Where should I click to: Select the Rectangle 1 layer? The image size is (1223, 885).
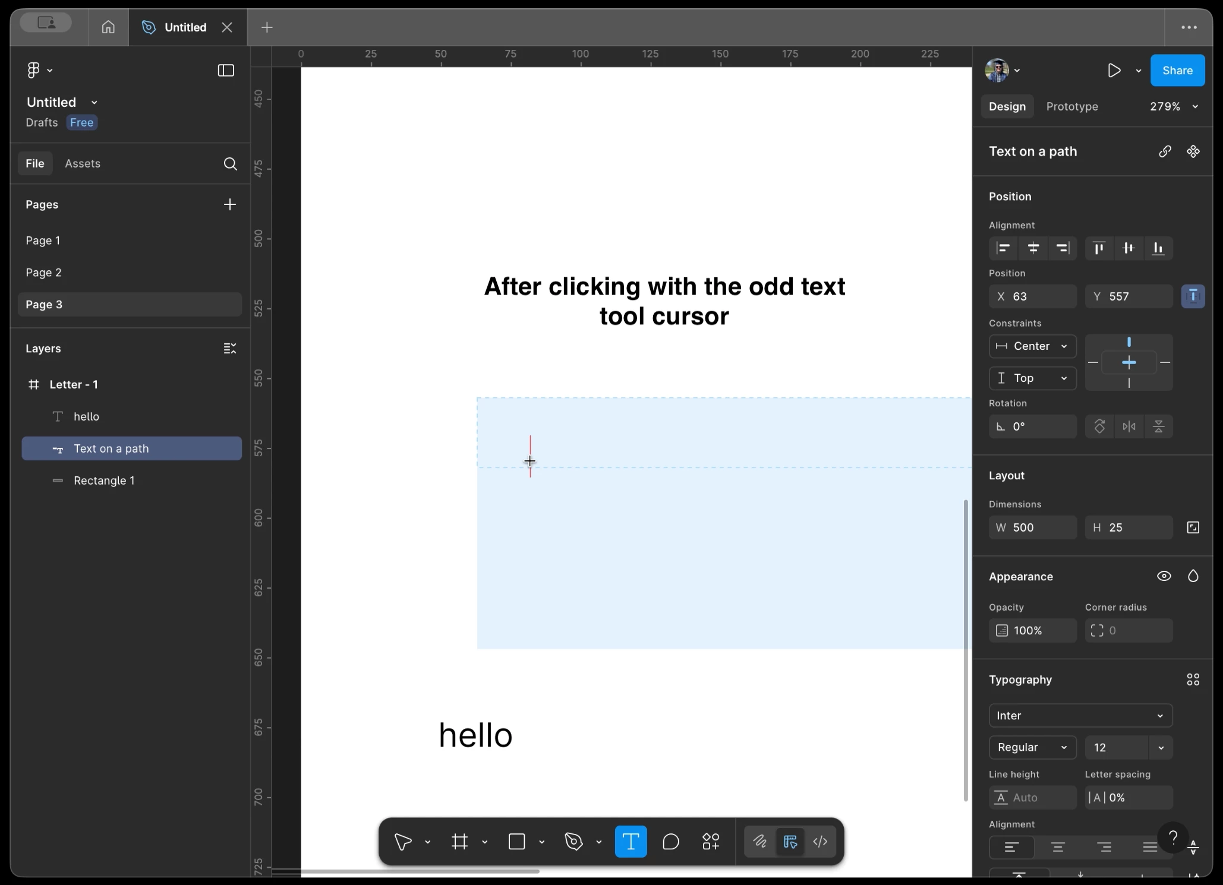(104, 481)
